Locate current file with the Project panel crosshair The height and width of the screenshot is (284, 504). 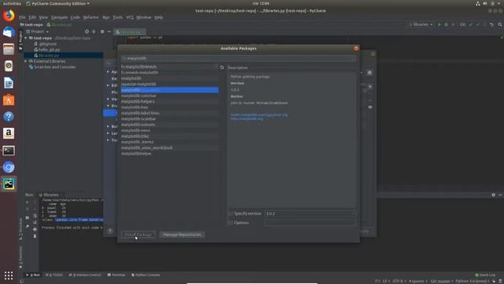[x=87, y=32]
